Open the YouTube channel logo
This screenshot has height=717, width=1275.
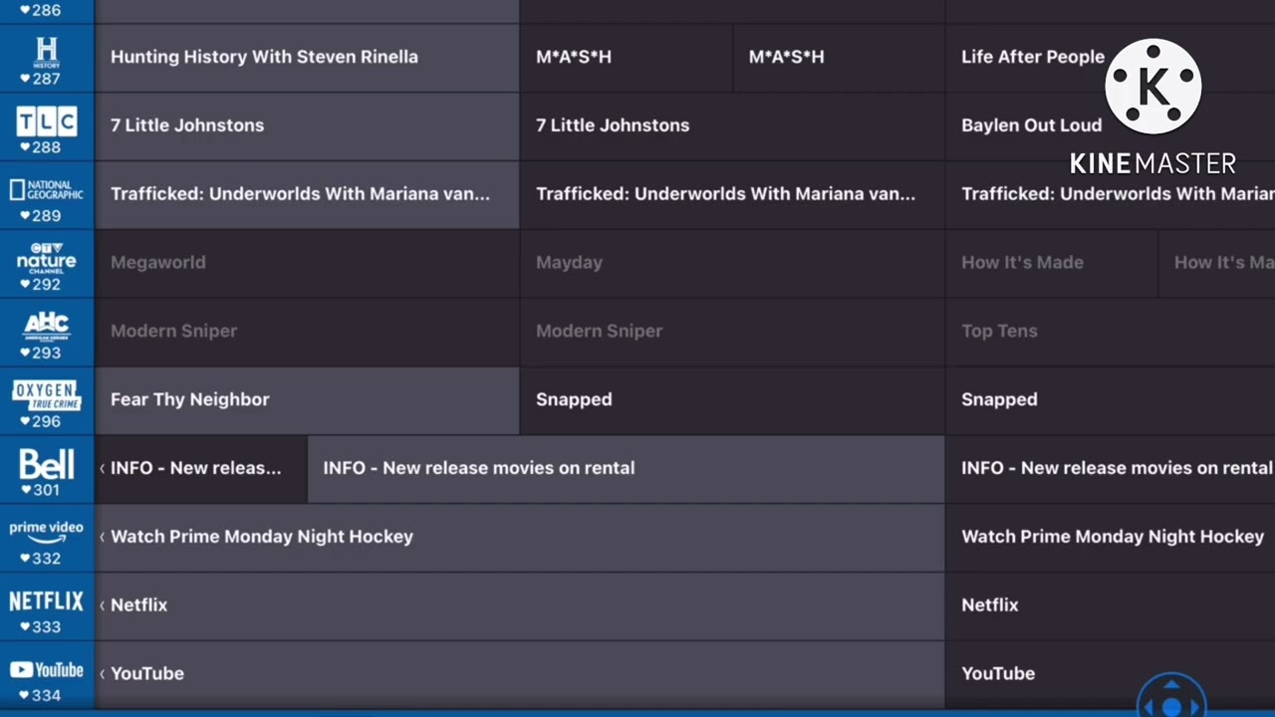pyautogui.click(x=47, y=669)
